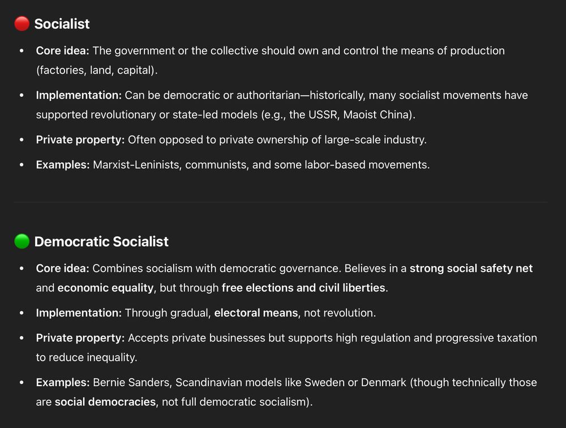Click the green circle emoji beside Democratic Socialist

[x=22, y=241]
